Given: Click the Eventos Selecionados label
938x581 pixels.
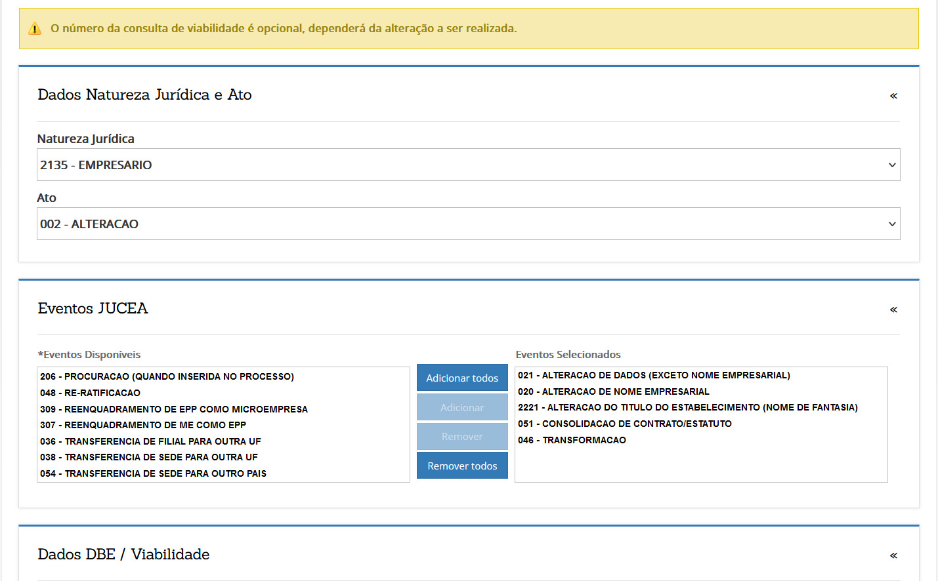Looking at the screenshot, I should point(568,355).
